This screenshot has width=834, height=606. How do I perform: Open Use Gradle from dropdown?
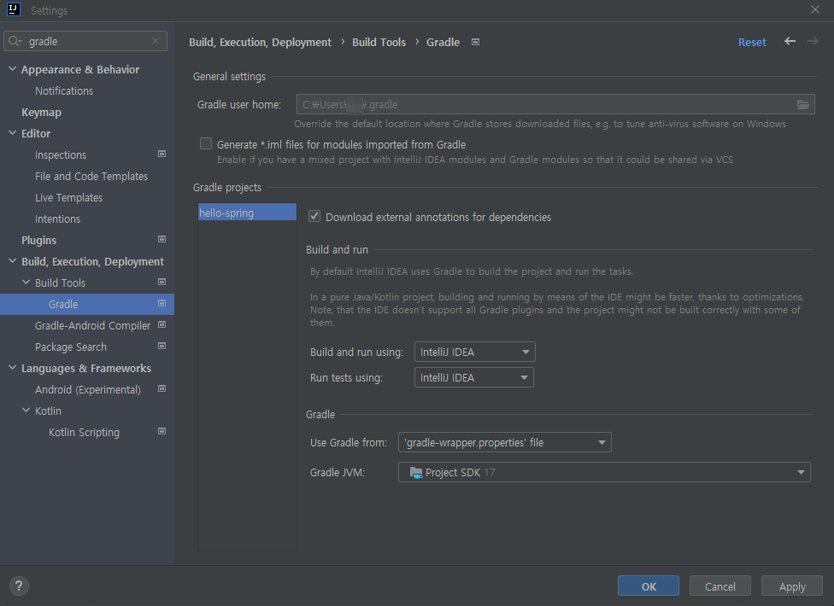(505, 442)
